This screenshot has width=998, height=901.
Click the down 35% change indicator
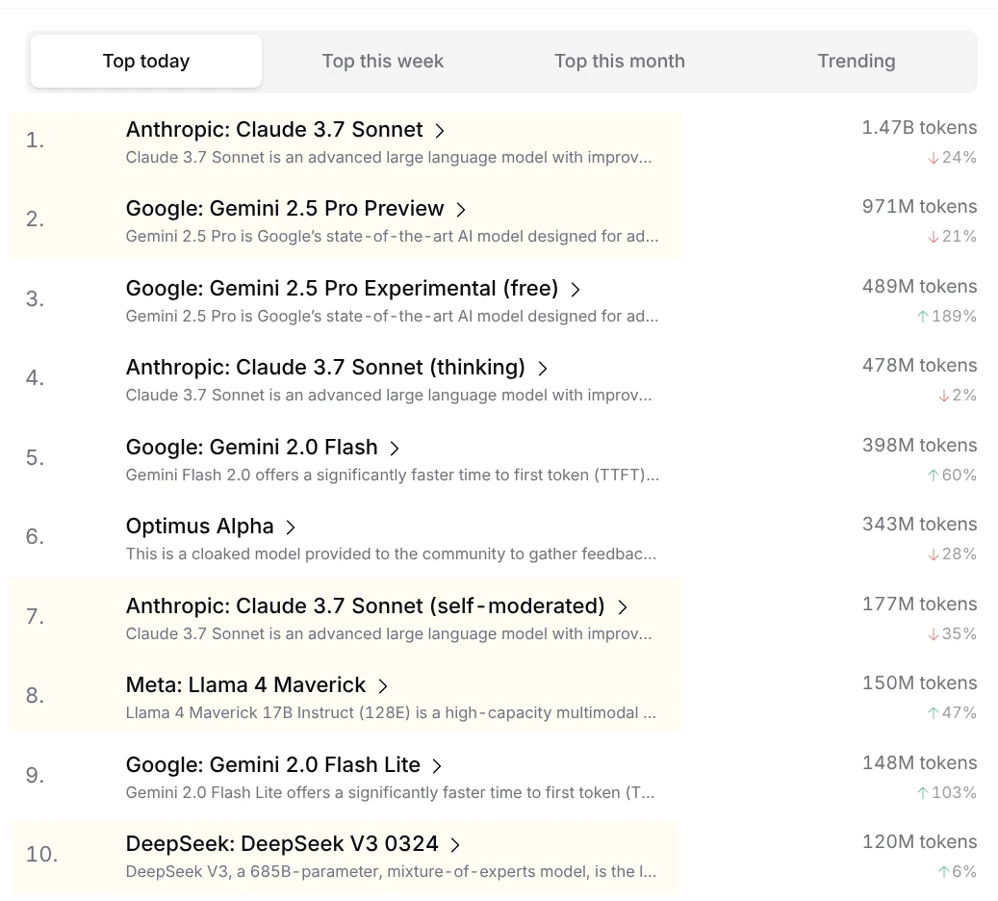(x=952, y=634)
